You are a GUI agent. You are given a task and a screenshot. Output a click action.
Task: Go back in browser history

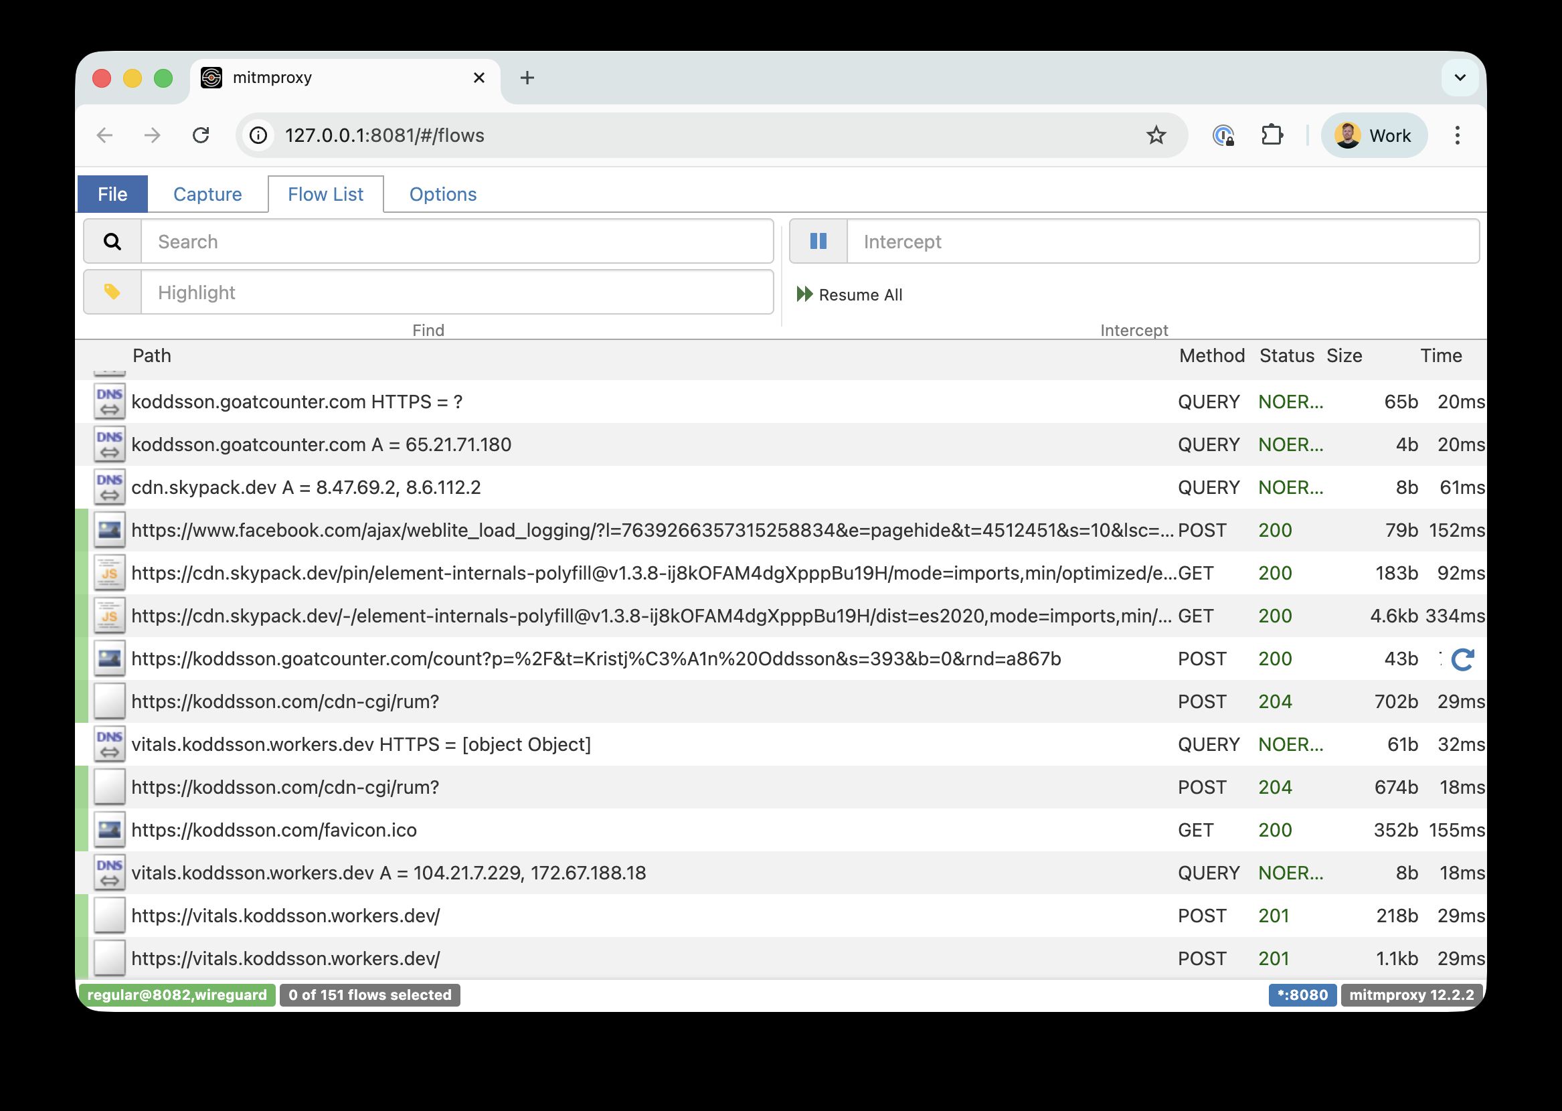coord(104,135)
